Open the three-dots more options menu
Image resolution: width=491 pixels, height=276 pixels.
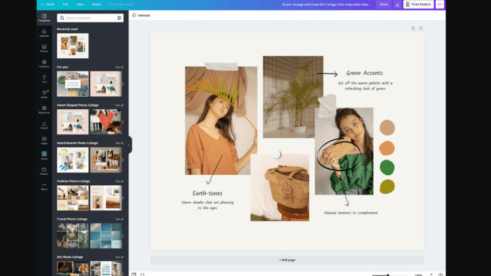439,4
